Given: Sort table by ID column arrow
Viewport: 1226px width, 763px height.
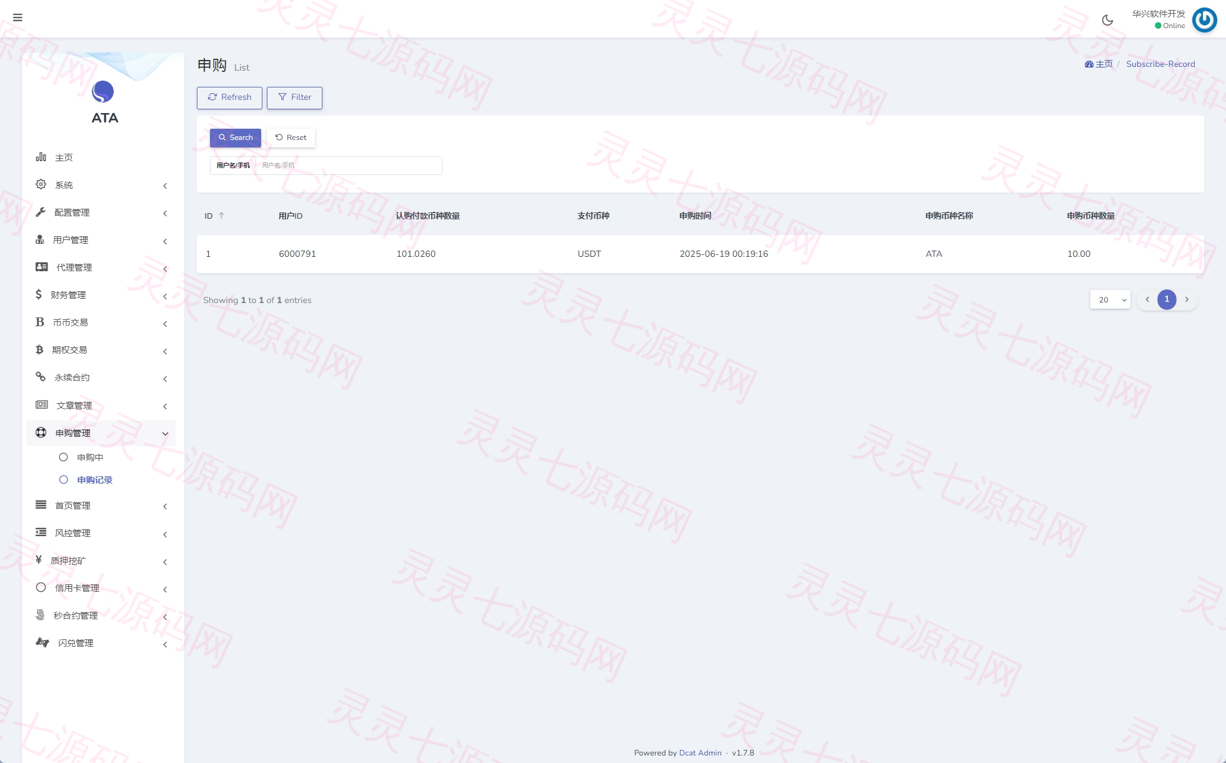Looking at the screenshot, I should 221,216.
